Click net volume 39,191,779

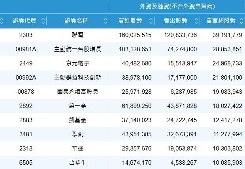click(x=227, y=35)
